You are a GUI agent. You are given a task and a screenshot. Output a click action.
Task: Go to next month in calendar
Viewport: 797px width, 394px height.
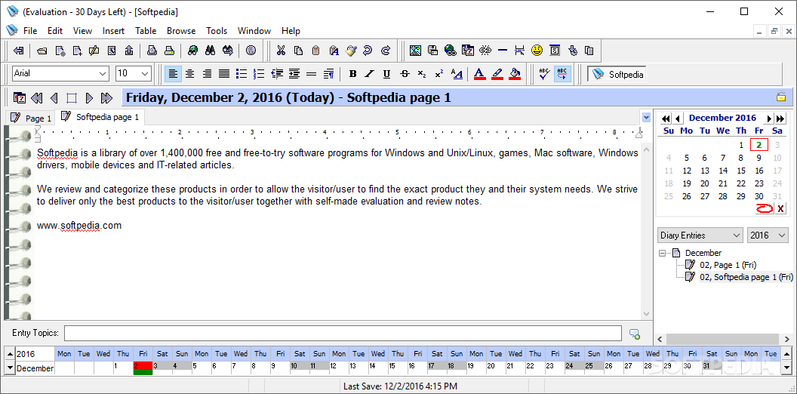pos(770,119)
